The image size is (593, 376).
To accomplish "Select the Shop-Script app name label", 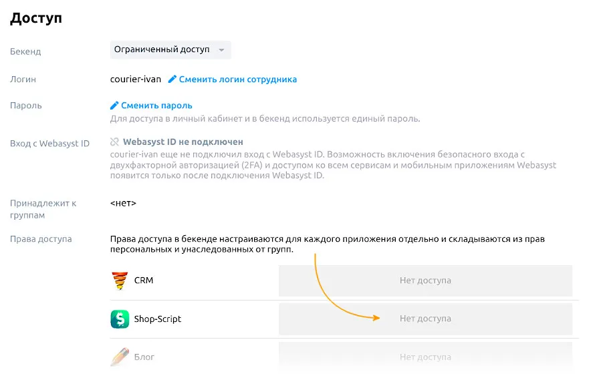I will [x=158, y=319].
